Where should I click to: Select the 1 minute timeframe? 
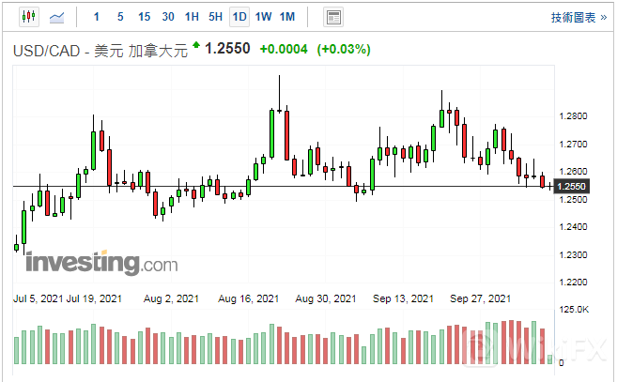[97, 17]
